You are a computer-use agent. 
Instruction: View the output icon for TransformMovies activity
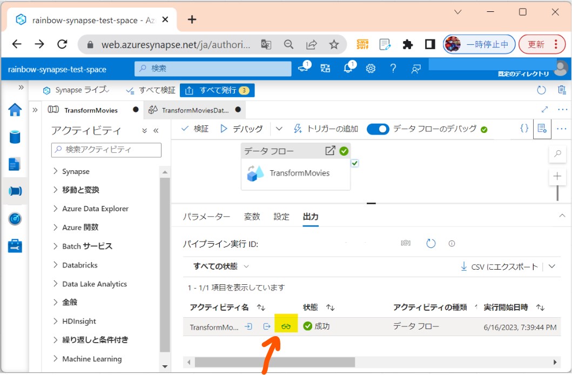click(x=267, y=326)
